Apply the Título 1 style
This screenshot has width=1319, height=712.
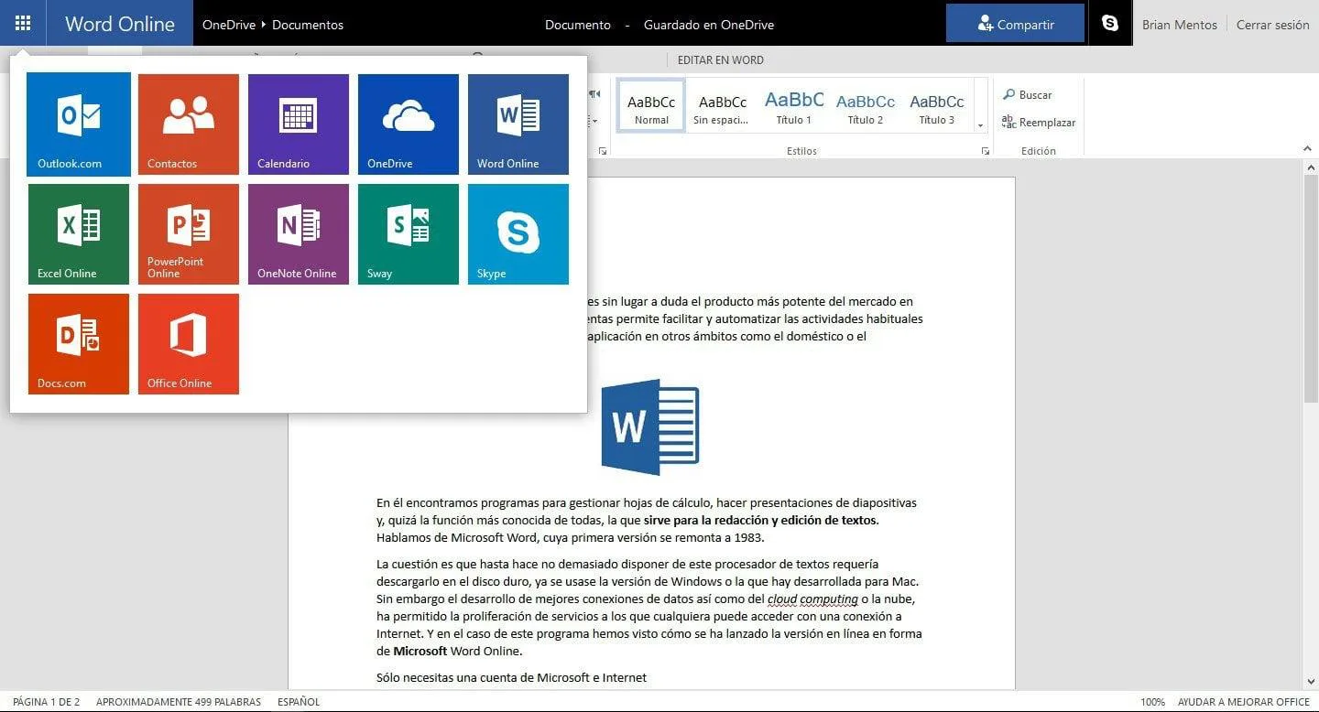[794, 106]
